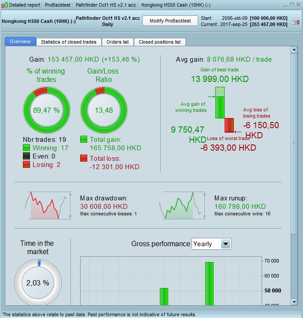Click the 30 608,00 HKD drawdown value
303x318 pixels.
(103, 207)
